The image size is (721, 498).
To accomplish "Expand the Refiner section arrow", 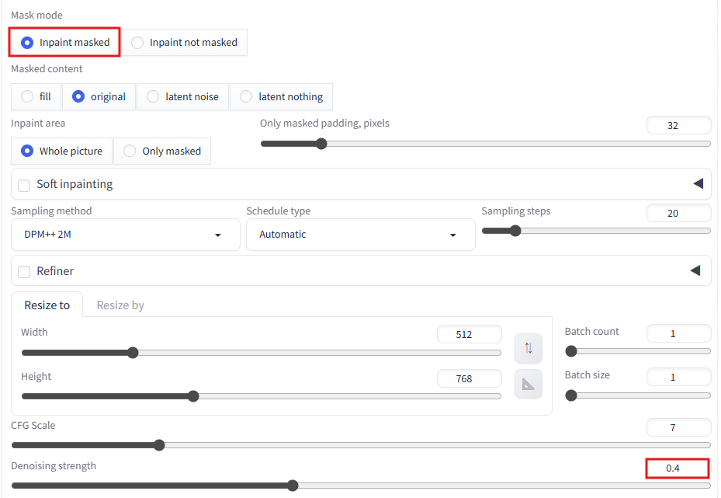I will pos(695,270).
